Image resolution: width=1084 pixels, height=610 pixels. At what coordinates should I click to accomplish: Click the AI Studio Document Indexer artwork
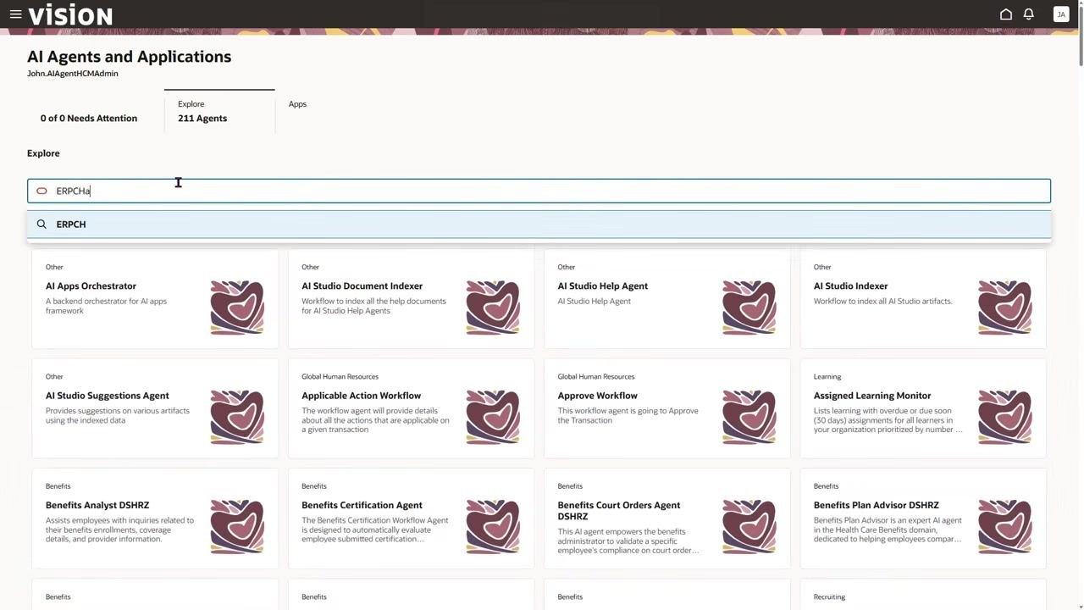pyautogui.click(x=493, y=308)
